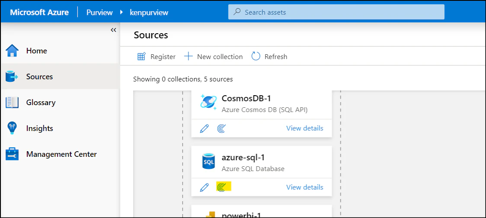Click the search magnifier icon
486x218 pixels.
237,12
